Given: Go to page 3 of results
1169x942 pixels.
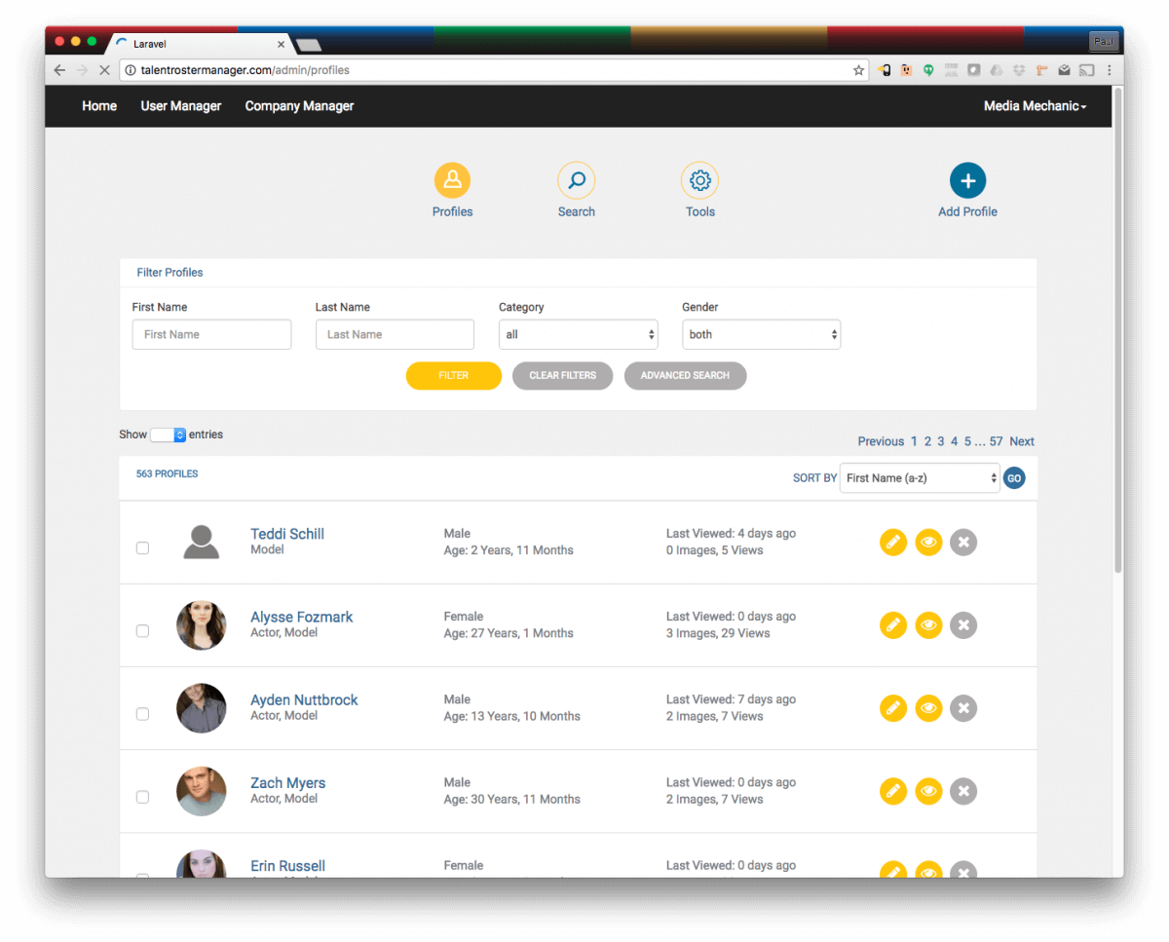Looking at the screenshot, I should tap(940, 441).
